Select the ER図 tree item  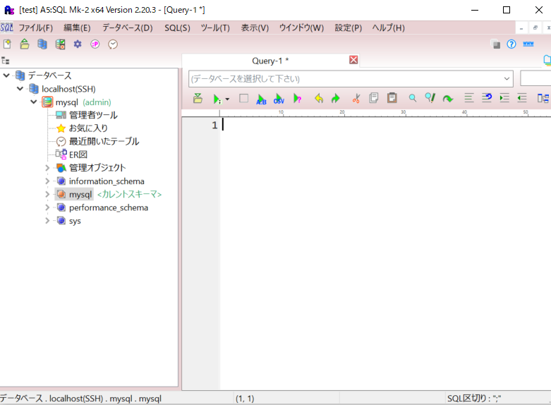tap(78, 155)
